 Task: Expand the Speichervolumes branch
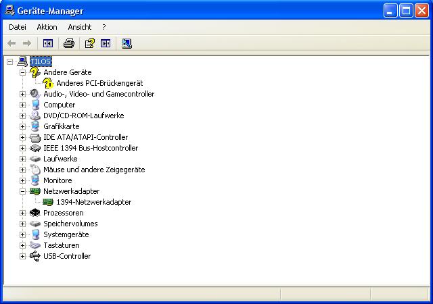click(22, 224)
